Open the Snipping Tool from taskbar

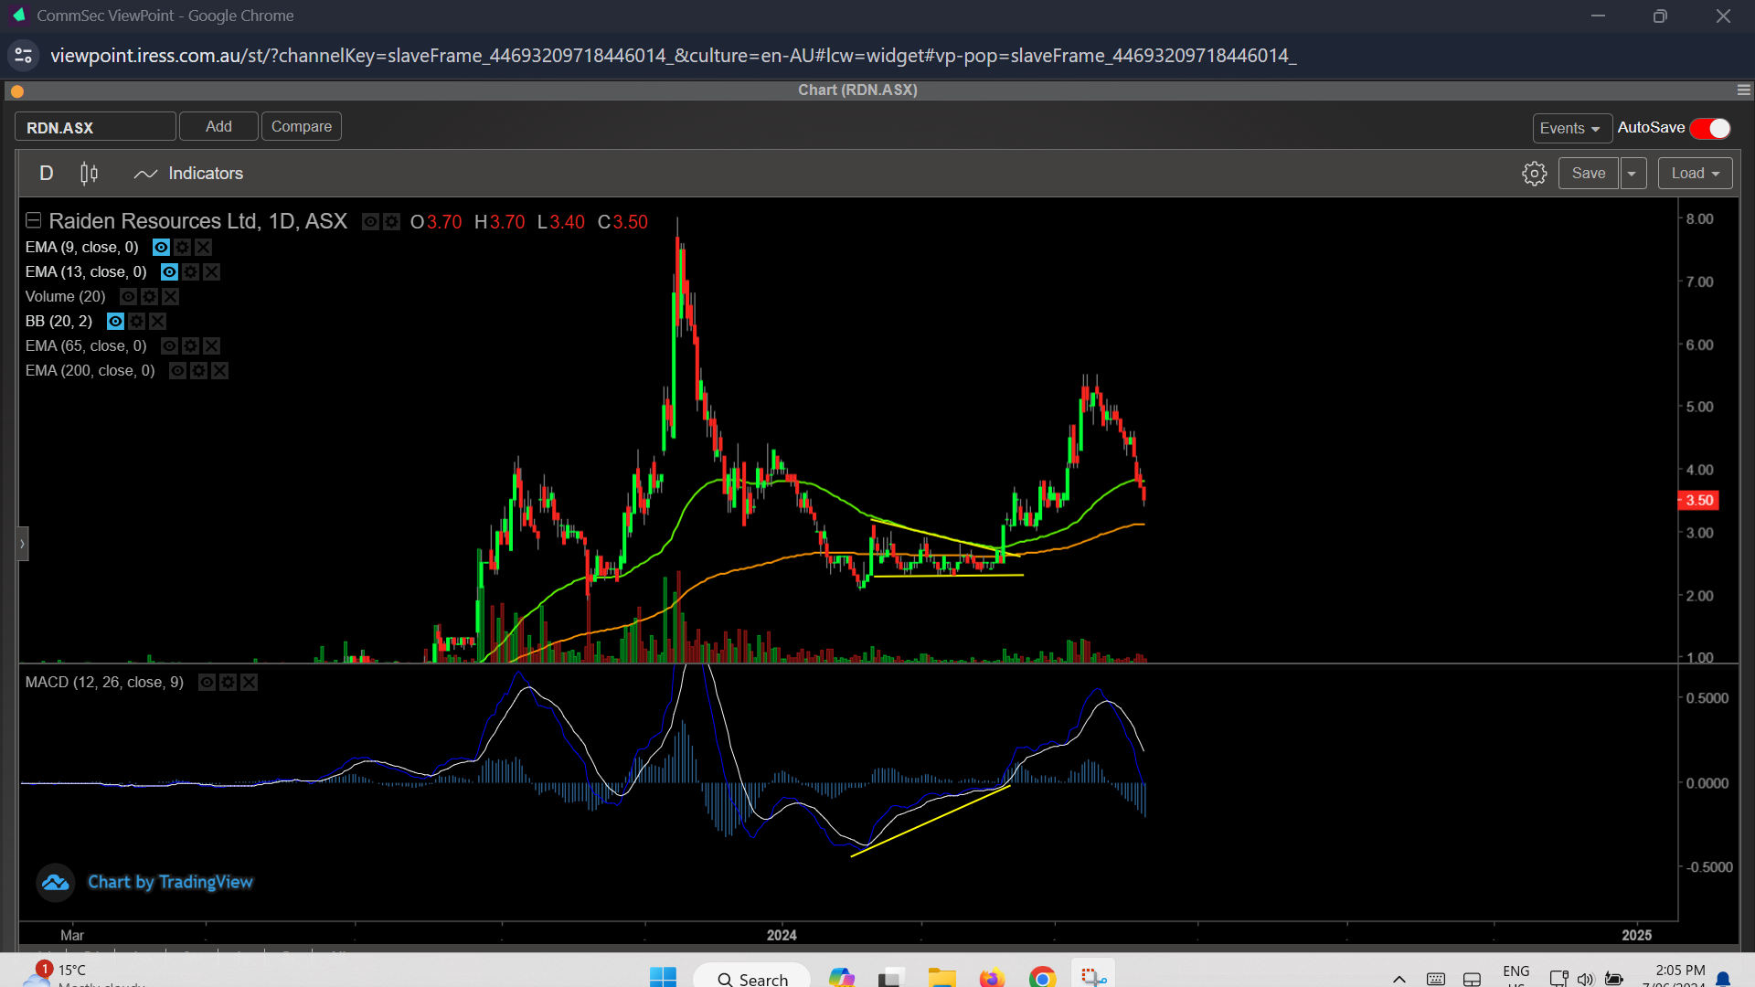[1092, 978]
